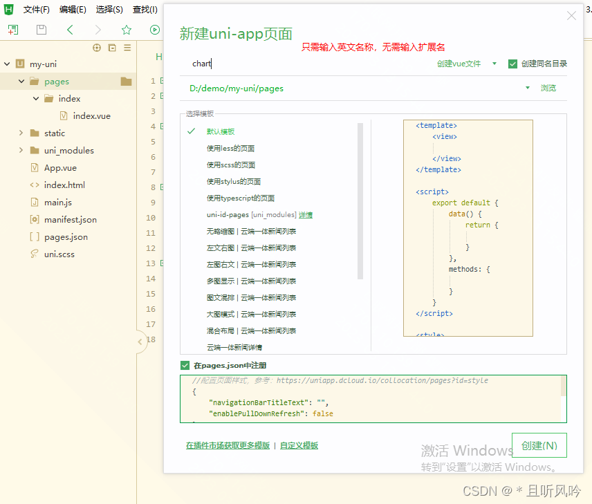Open the project panel hamburger menu icon
Screen dimensions: 592x504
pyautogui.click(x=127, y=48)
